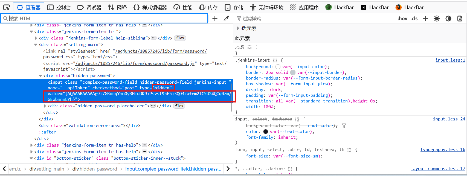Select div.setting-main in breadcrumbs
Viewport: 467px width, 176px height.
coord(47,169)
